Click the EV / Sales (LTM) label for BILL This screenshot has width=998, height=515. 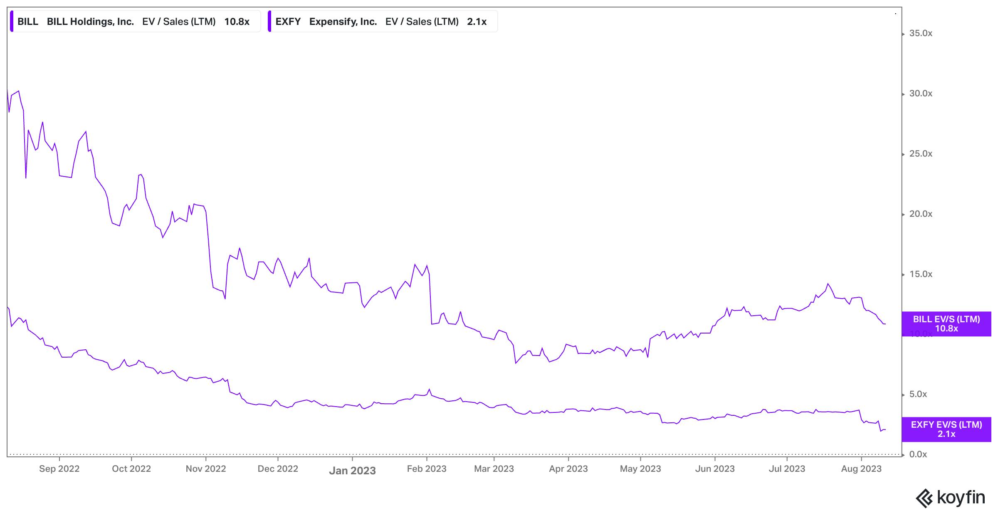[179, 22]
